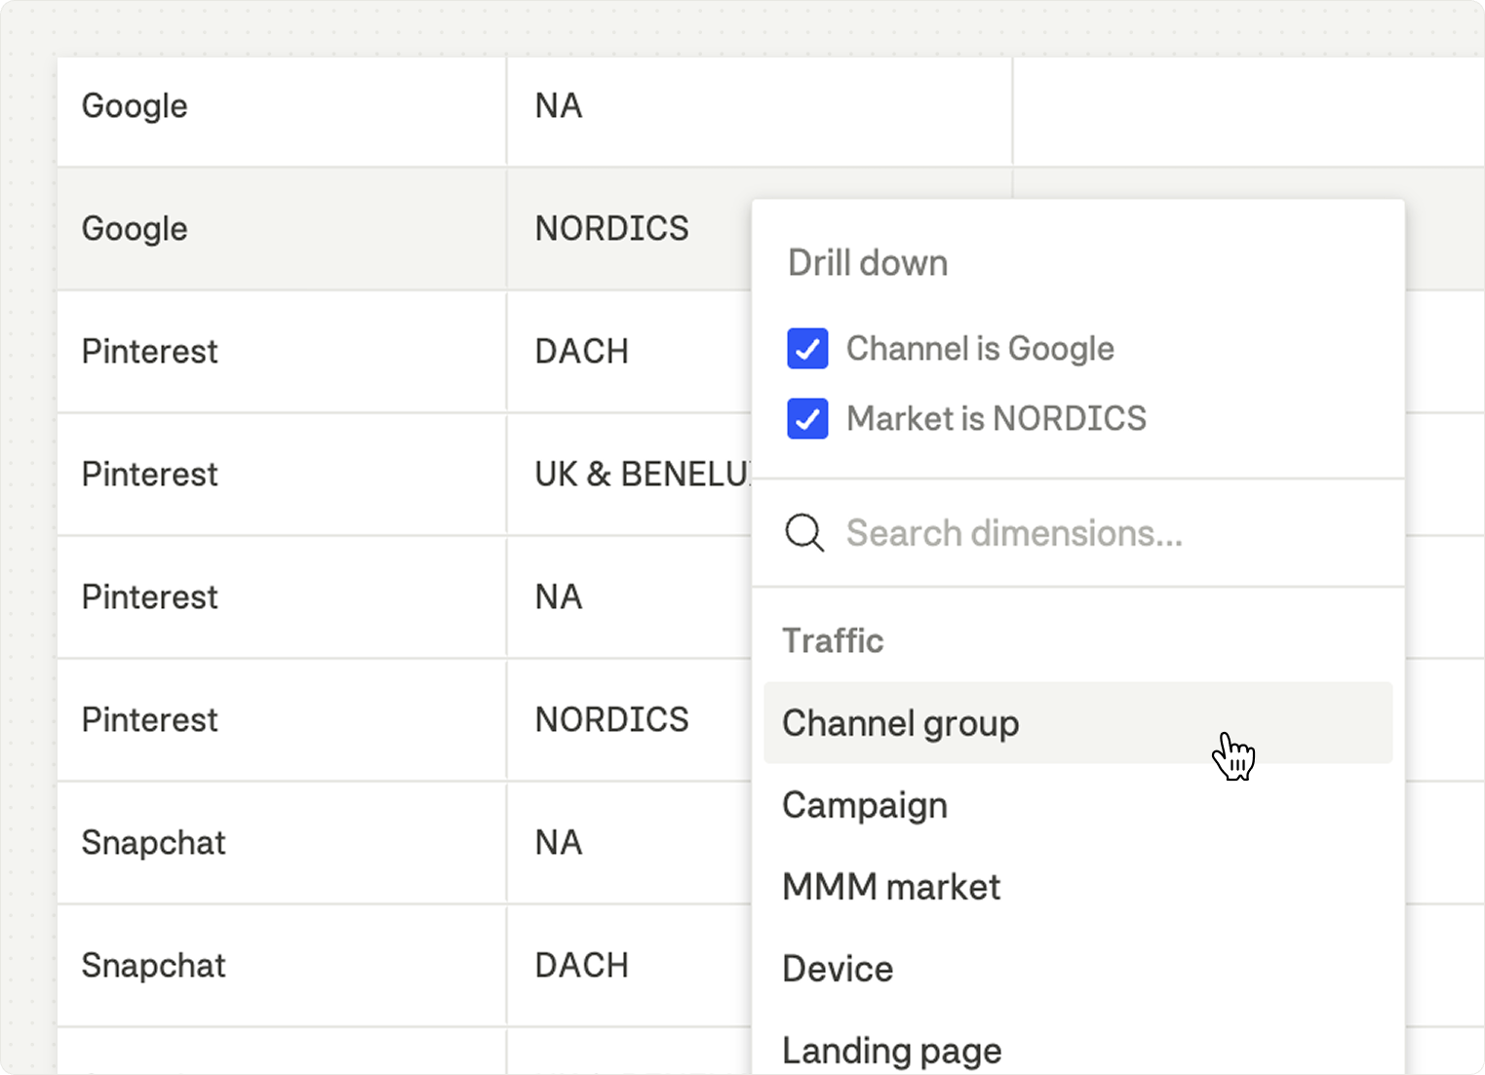Select the Device dimension
Viewport: 1485px width, 1075px height.
pyautogui.click(x=837, y=969)
